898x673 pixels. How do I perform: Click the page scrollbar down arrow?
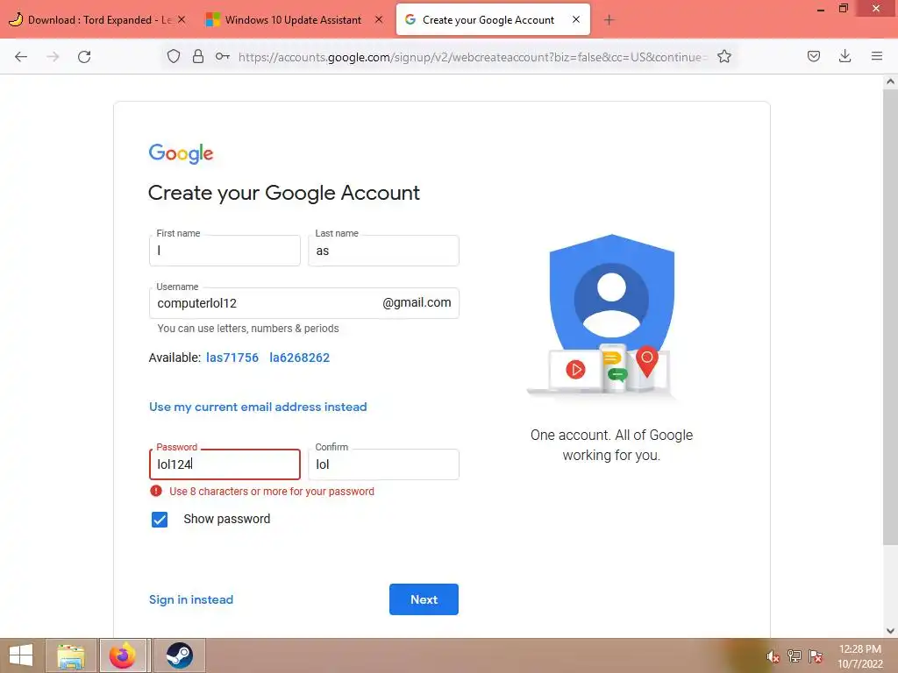[x=890, y=631]
